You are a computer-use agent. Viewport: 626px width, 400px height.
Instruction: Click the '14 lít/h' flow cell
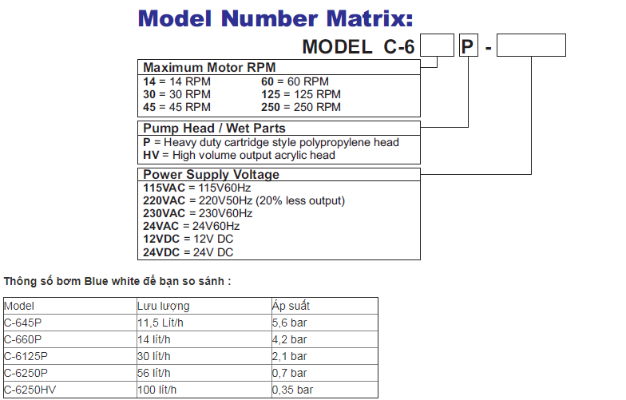coord(204,339)
